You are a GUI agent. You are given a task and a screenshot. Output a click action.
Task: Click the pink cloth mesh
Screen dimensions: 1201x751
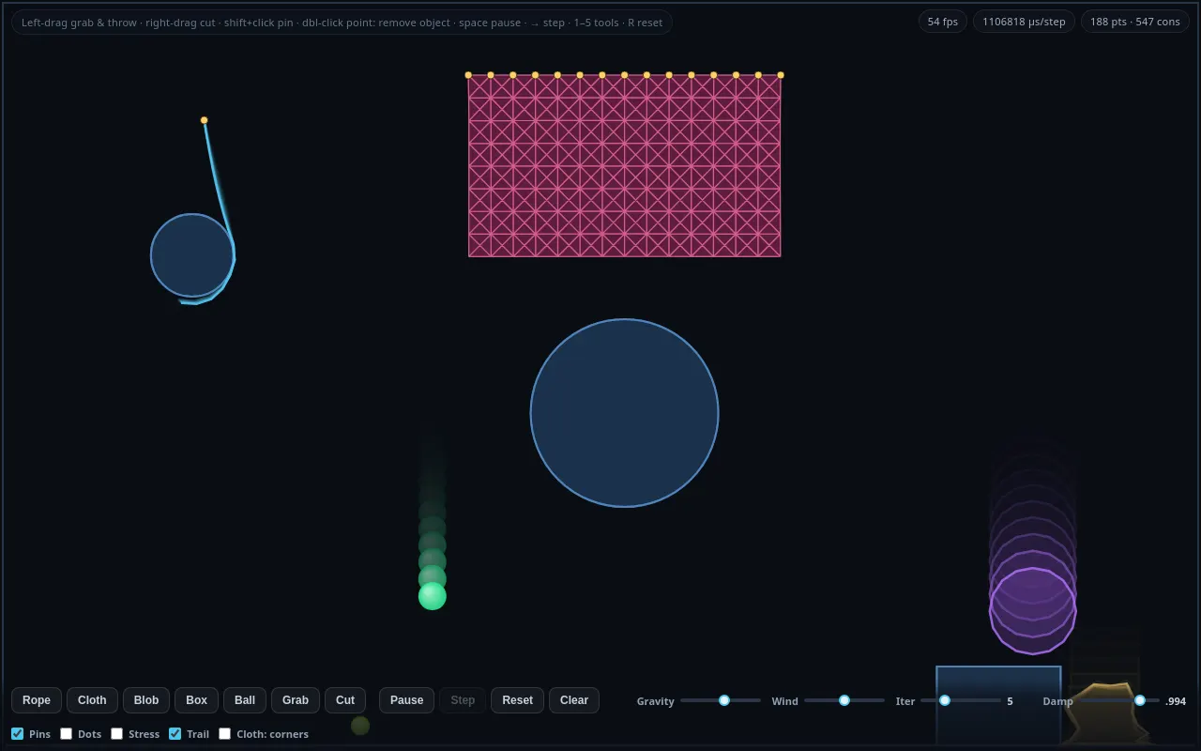point(625,165)
